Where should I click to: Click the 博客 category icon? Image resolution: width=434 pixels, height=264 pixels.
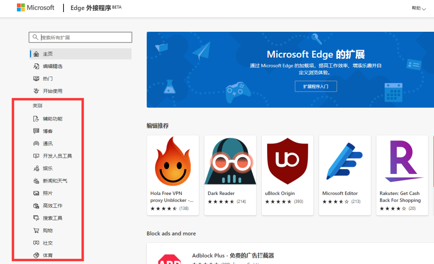pos(36,131)
